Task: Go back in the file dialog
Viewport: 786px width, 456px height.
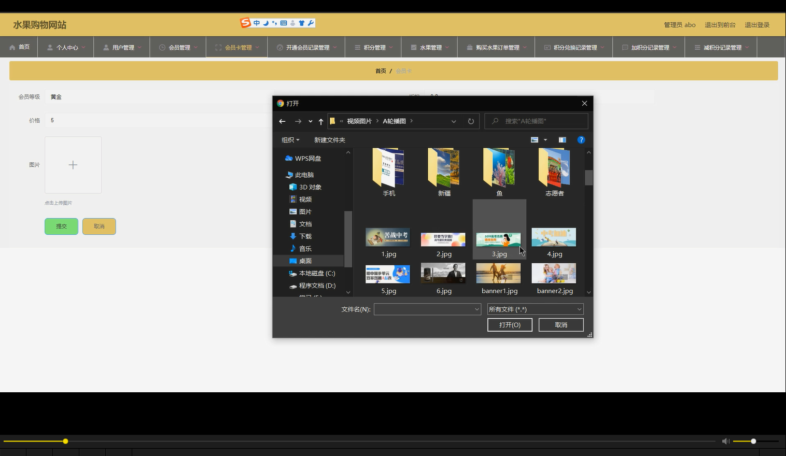Action: pos(282,121)
